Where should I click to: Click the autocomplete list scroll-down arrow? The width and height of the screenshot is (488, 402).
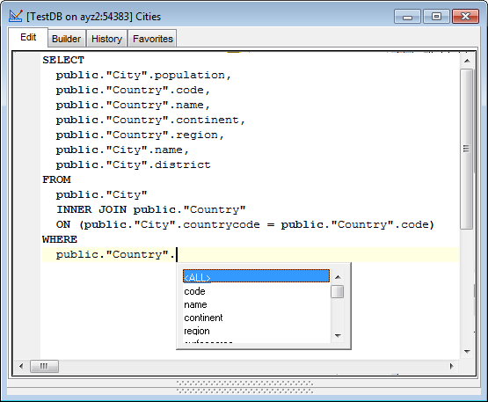coord(338,336)
